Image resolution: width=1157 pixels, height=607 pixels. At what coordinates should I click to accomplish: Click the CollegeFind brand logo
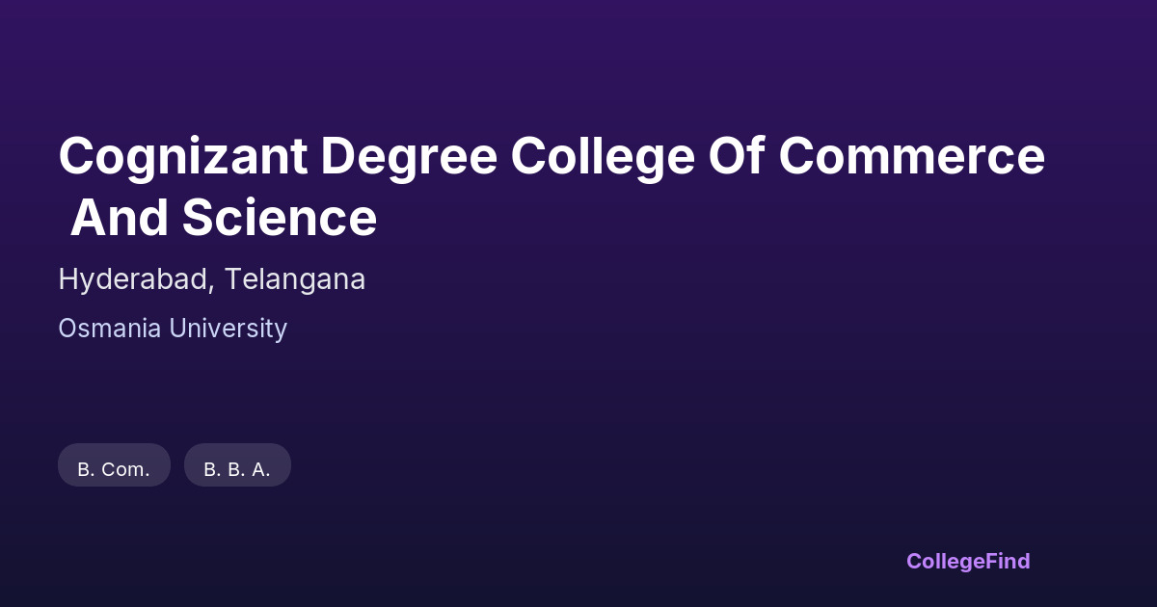[x=967, y=561]
